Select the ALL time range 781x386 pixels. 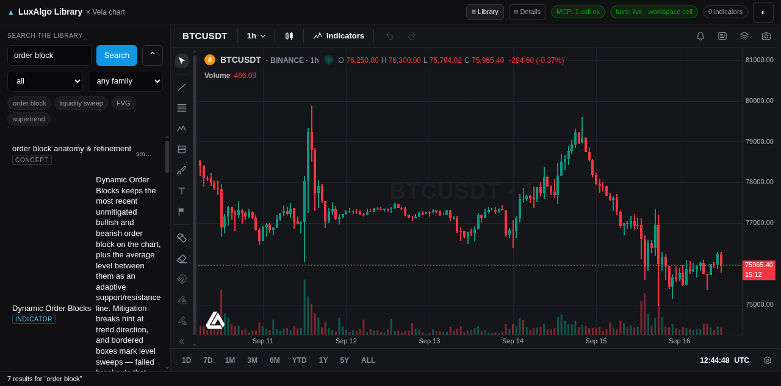369,360
